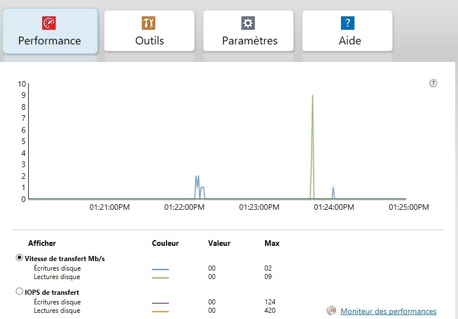
Task: Click the Max value 420
Action: 270,310
